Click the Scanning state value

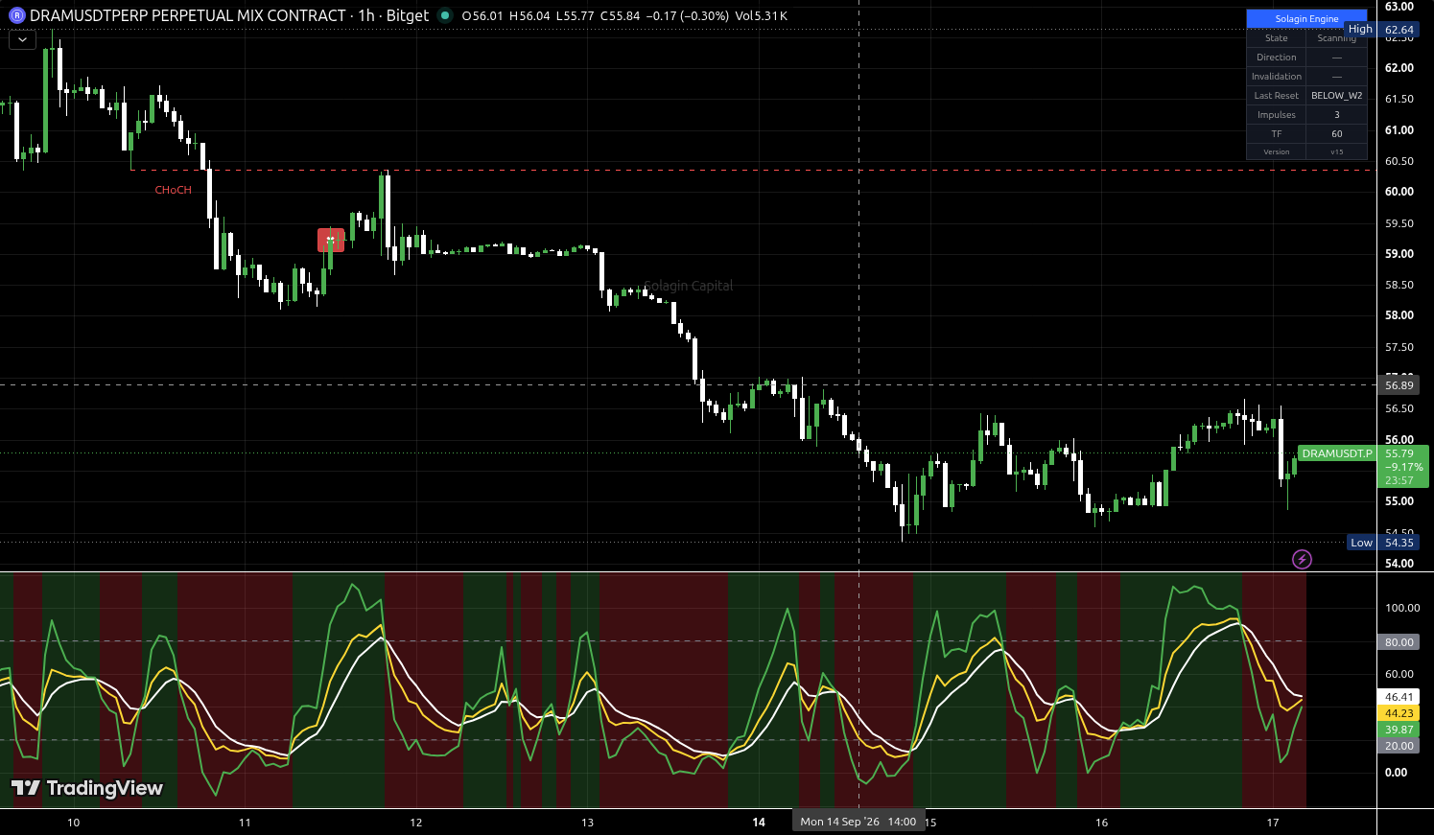(1336, 38)
